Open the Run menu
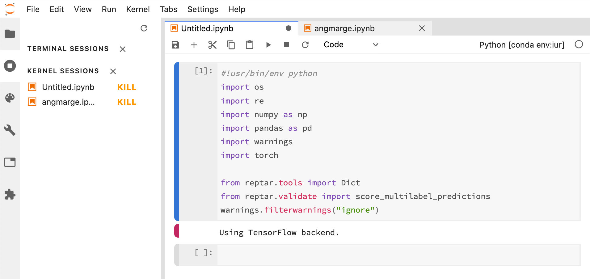The width and height of the screenshot is (590, 279). (109, 9)
